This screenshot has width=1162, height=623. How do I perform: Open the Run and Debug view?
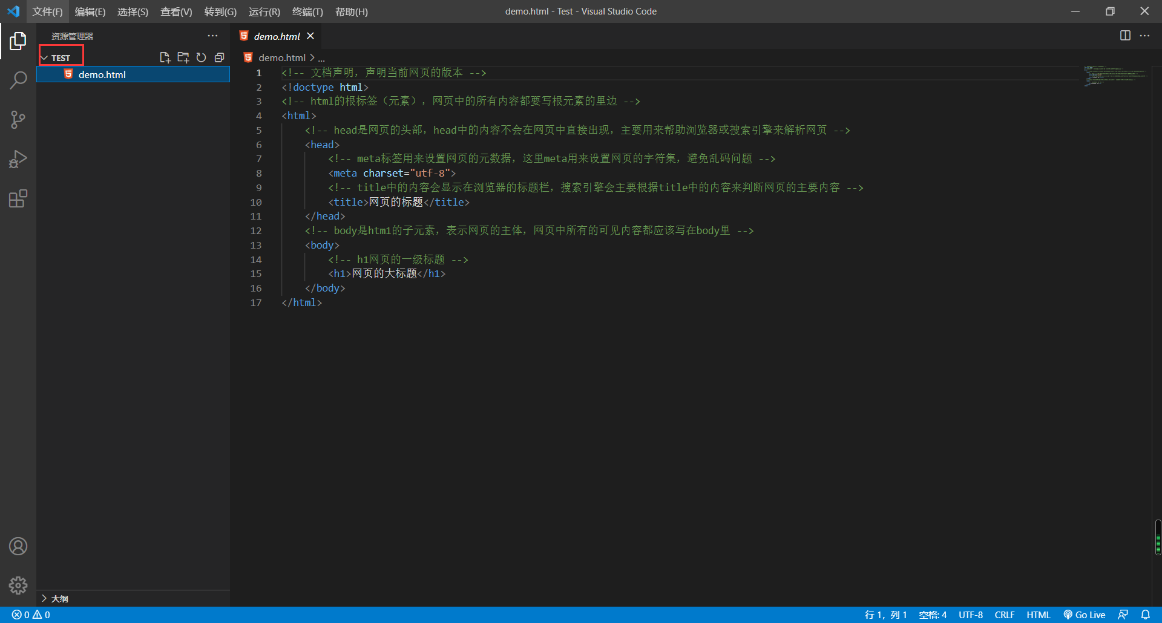click(x=18, y=159)
